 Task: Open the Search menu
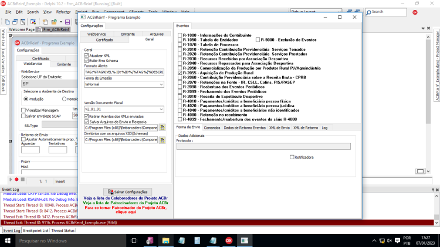pos(33,12)
